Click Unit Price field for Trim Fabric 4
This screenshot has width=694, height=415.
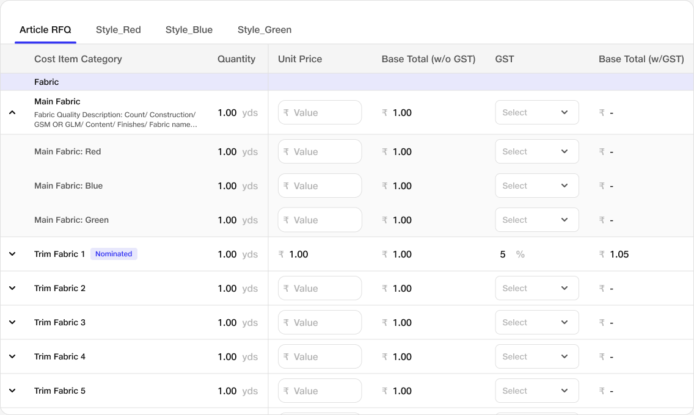pos(320,356)
